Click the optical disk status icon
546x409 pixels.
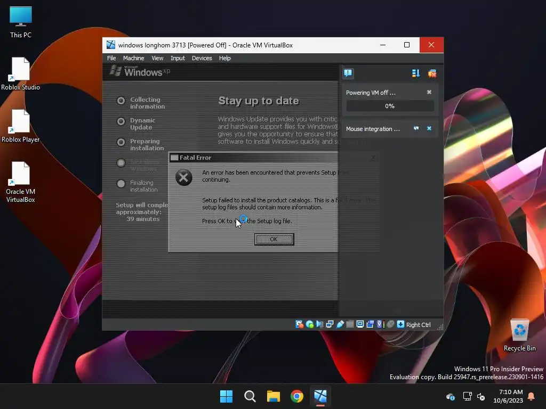[310, 324]
